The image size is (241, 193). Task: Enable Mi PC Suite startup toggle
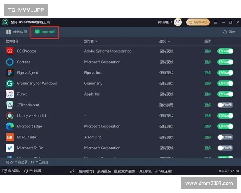tap(225, 137)
